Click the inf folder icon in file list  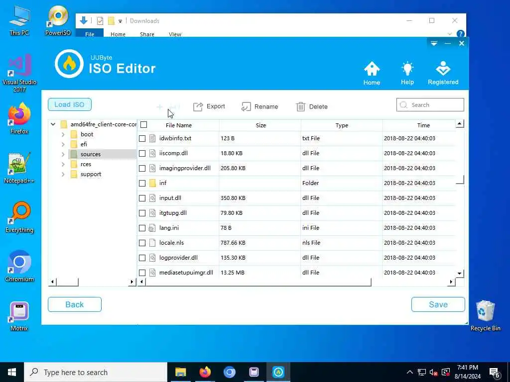click(152, 183)
